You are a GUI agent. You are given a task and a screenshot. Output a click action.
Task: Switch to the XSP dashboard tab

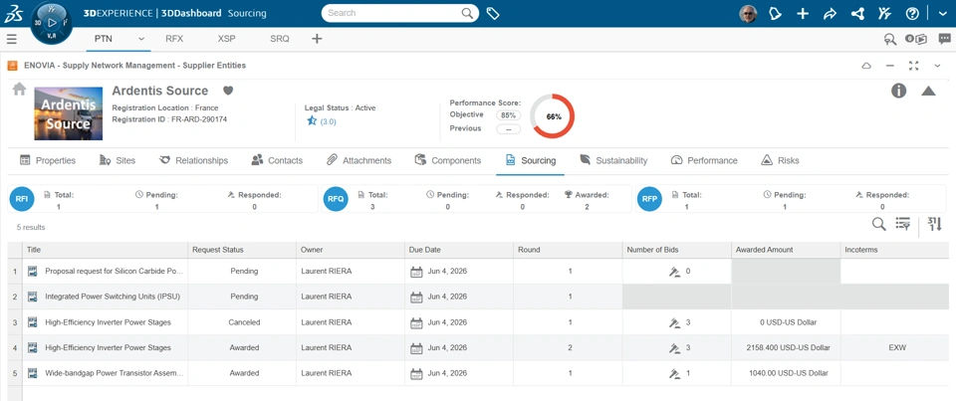pyautogui.click(x=226, y=39)
